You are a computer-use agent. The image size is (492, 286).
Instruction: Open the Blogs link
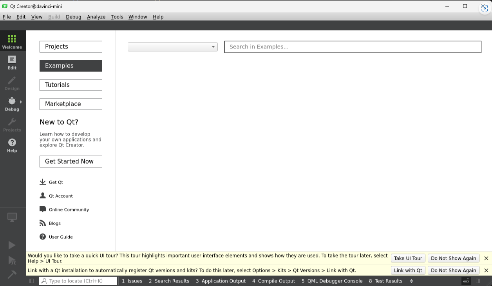point(55,223)
